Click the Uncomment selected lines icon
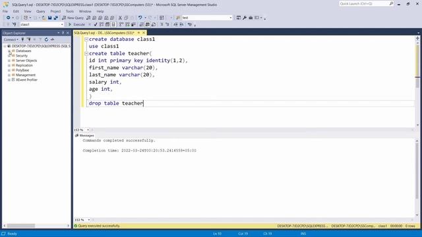 [167, 24]
